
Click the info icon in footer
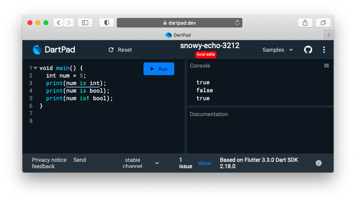319,163
